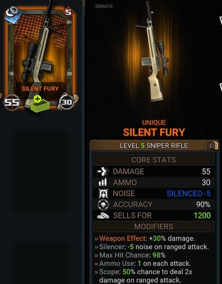This screenshot has width=222, height=284.
Task: Click the Sells For 1200 value
Action: click(202, 215)
